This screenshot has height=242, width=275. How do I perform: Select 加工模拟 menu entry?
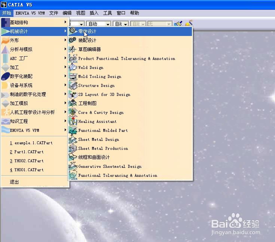pos(34,103)
